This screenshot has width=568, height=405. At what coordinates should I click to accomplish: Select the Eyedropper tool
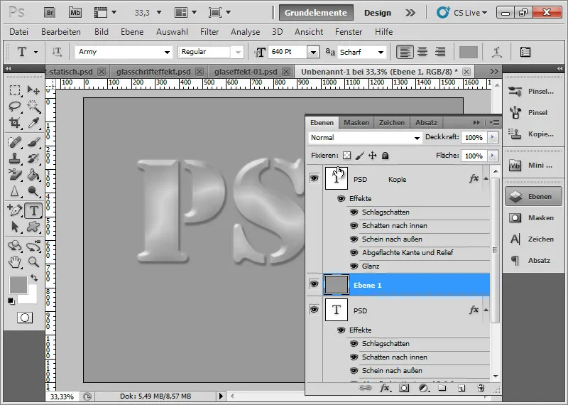[x=33, y=122]
